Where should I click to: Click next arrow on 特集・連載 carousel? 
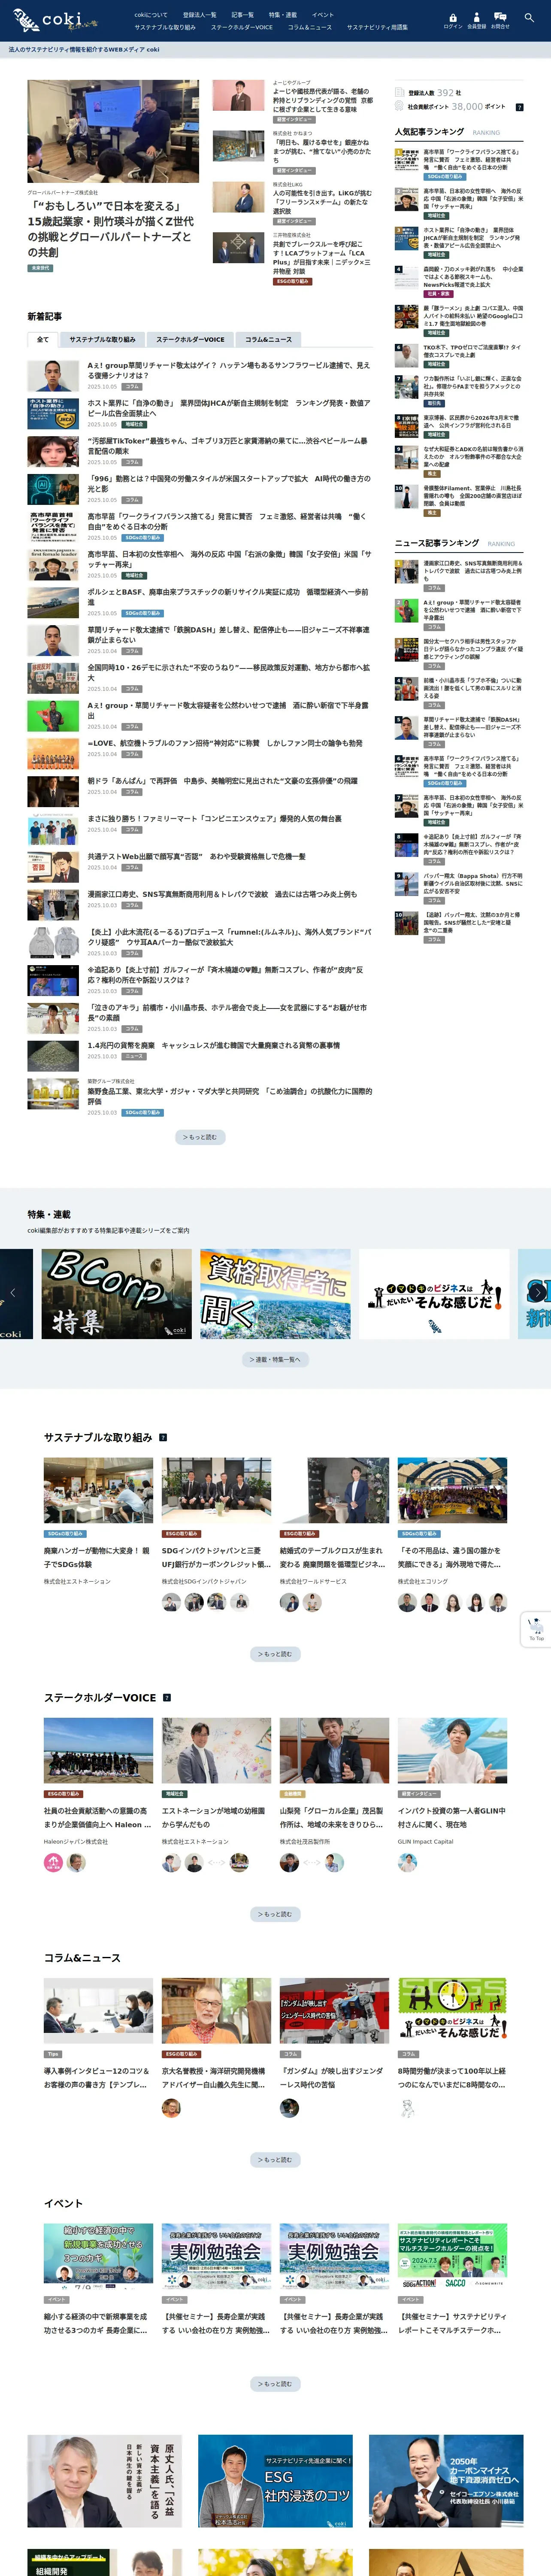[539, 1293]
